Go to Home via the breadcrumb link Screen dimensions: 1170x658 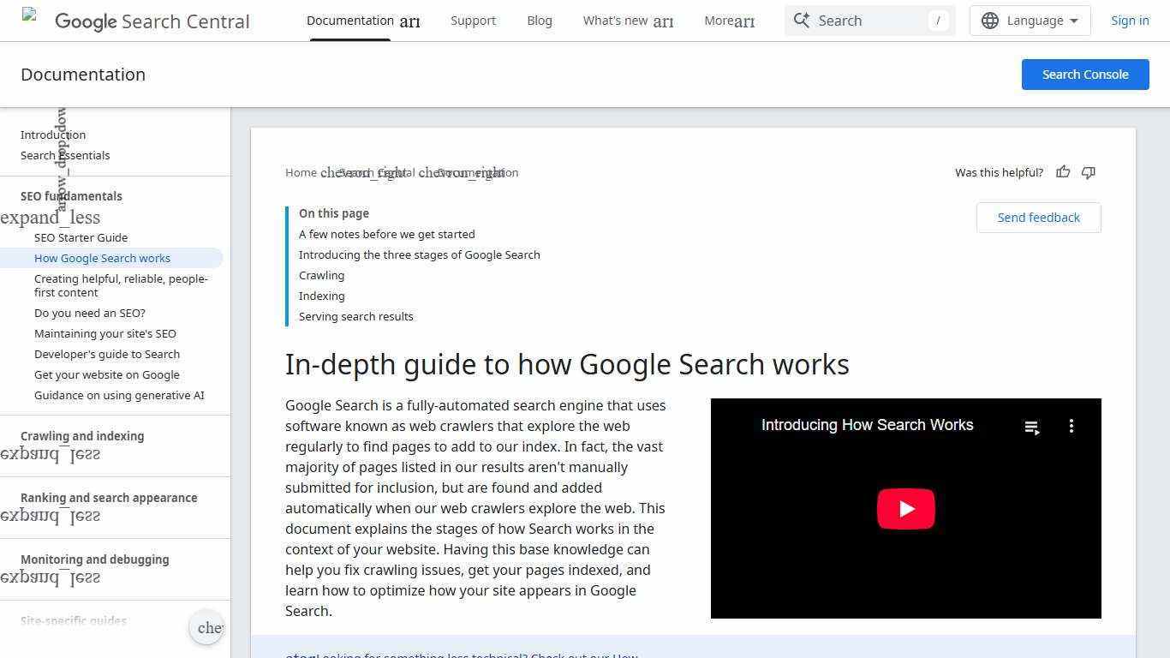point(300,172)
